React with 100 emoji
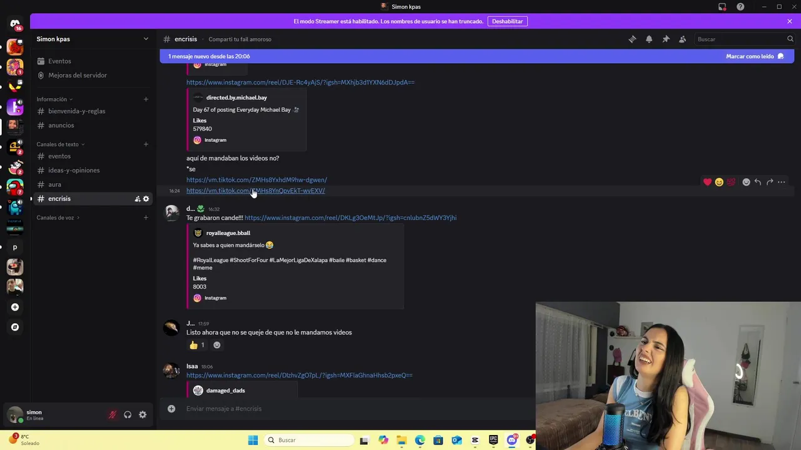The image size is (801, 450). click(731, 182)
